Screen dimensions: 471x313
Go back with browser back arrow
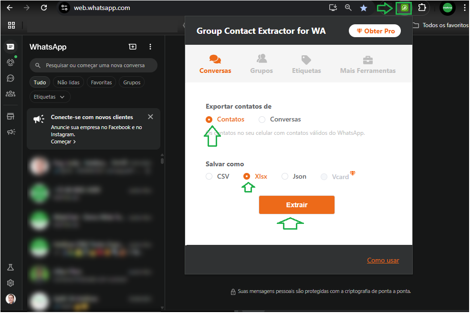tap(10, 8)
